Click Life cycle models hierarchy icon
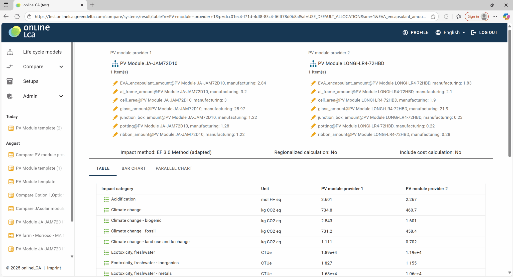The width and height of the screenshot is (513, 277). 10,52
